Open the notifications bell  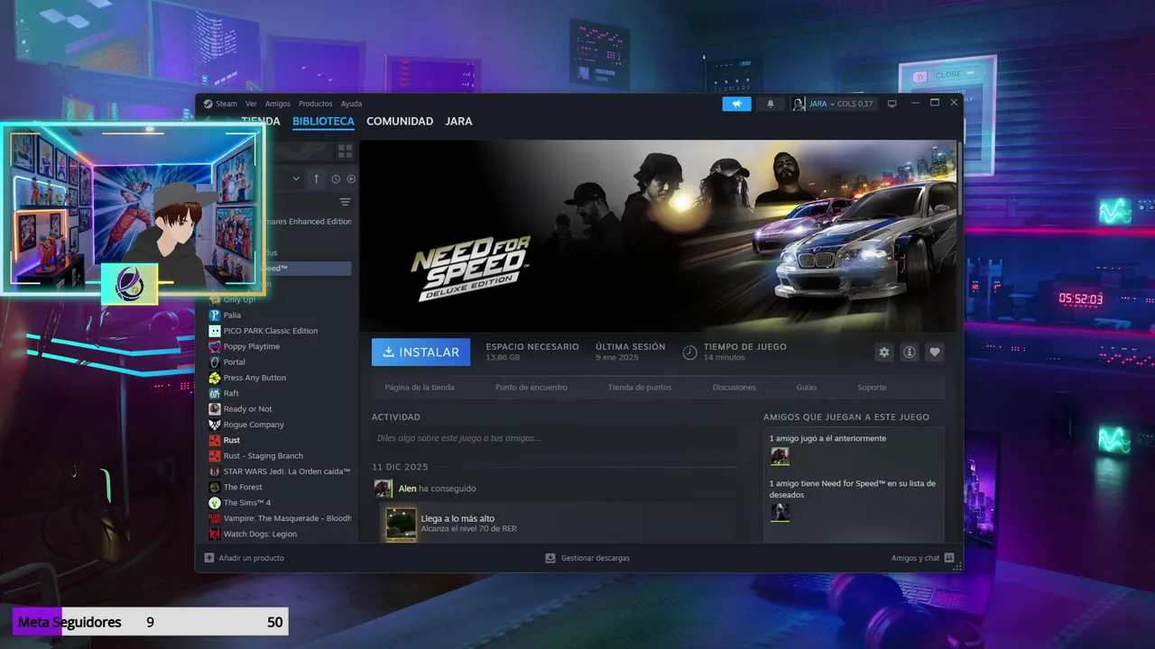(x=770, y=104)
